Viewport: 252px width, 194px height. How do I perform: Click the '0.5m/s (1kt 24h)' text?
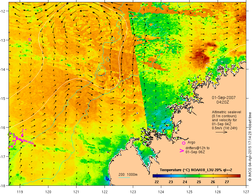[225, 128]
